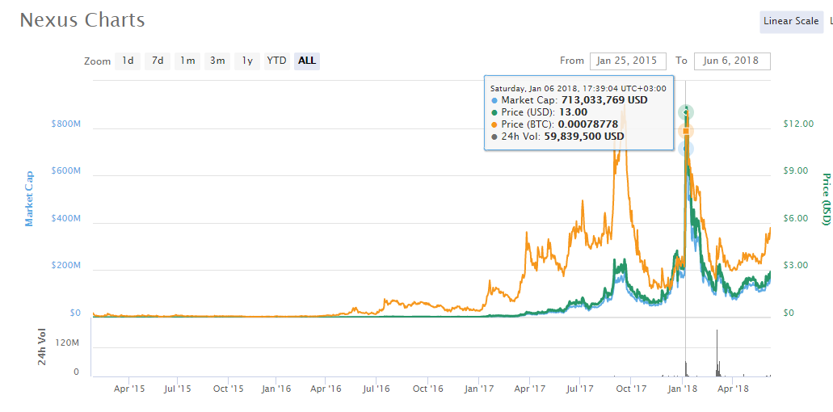Click the $800M axis label
Image resolution: width=833 pixels, height=412 pixels.
pyautogui.click(x=66, y=124)
